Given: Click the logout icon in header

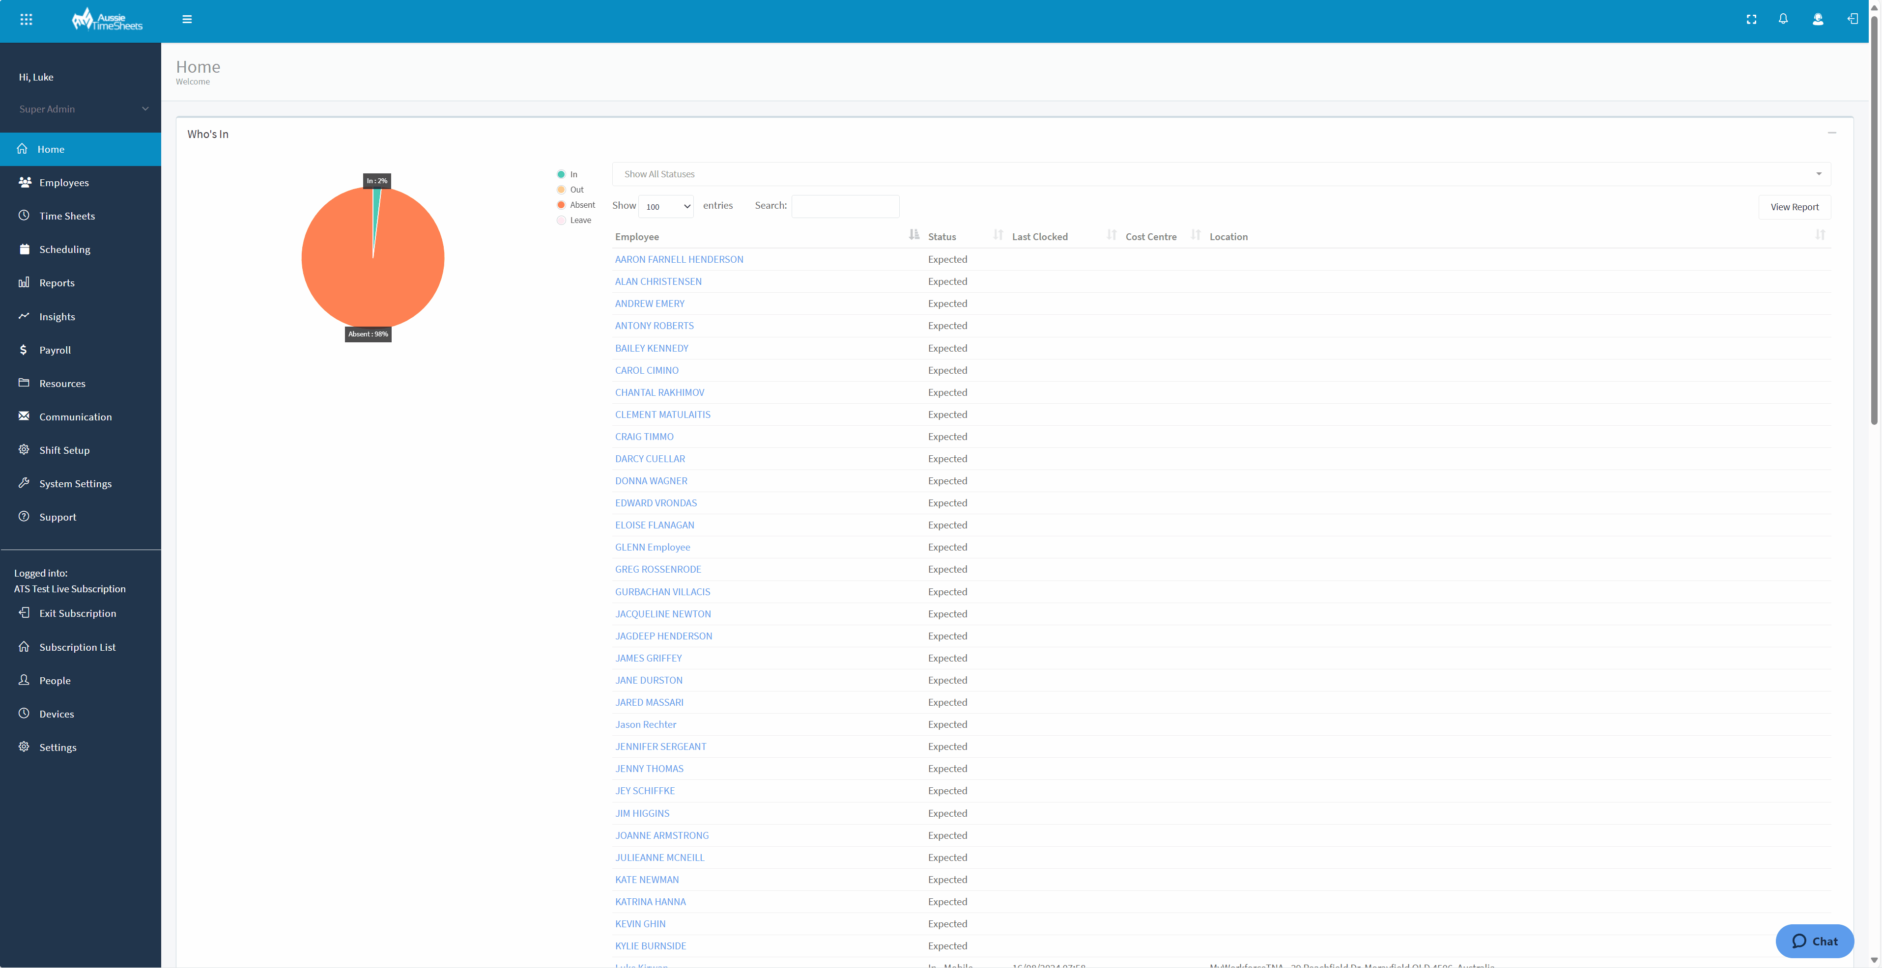Looking at the screenshot, I should point(1852,19).
